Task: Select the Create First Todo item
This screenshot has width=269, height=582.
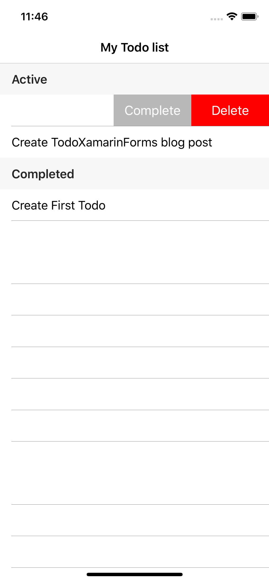Action: pos(134,205)
